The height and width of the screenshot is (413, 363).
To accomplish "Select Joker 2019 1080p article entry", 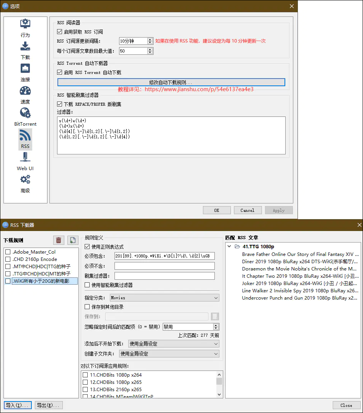I will point(300,284).
